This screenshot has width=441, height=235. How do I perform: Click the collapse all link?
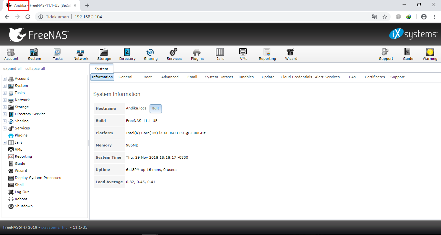35,69
